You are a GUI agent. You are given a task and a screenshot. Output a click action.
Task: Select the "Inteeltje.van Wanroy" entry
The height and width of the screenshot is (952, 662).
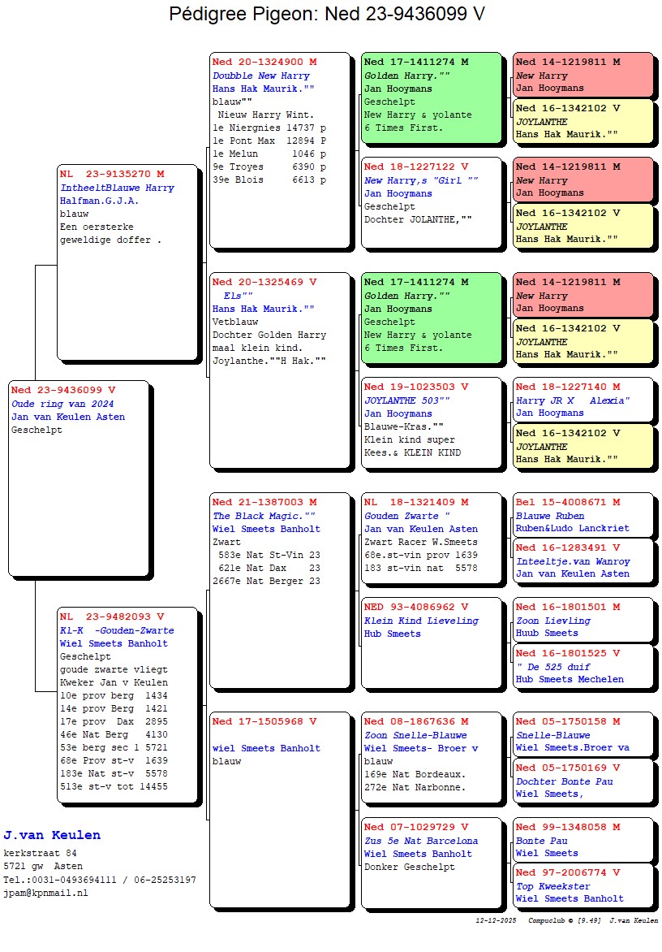click(582, 560)
